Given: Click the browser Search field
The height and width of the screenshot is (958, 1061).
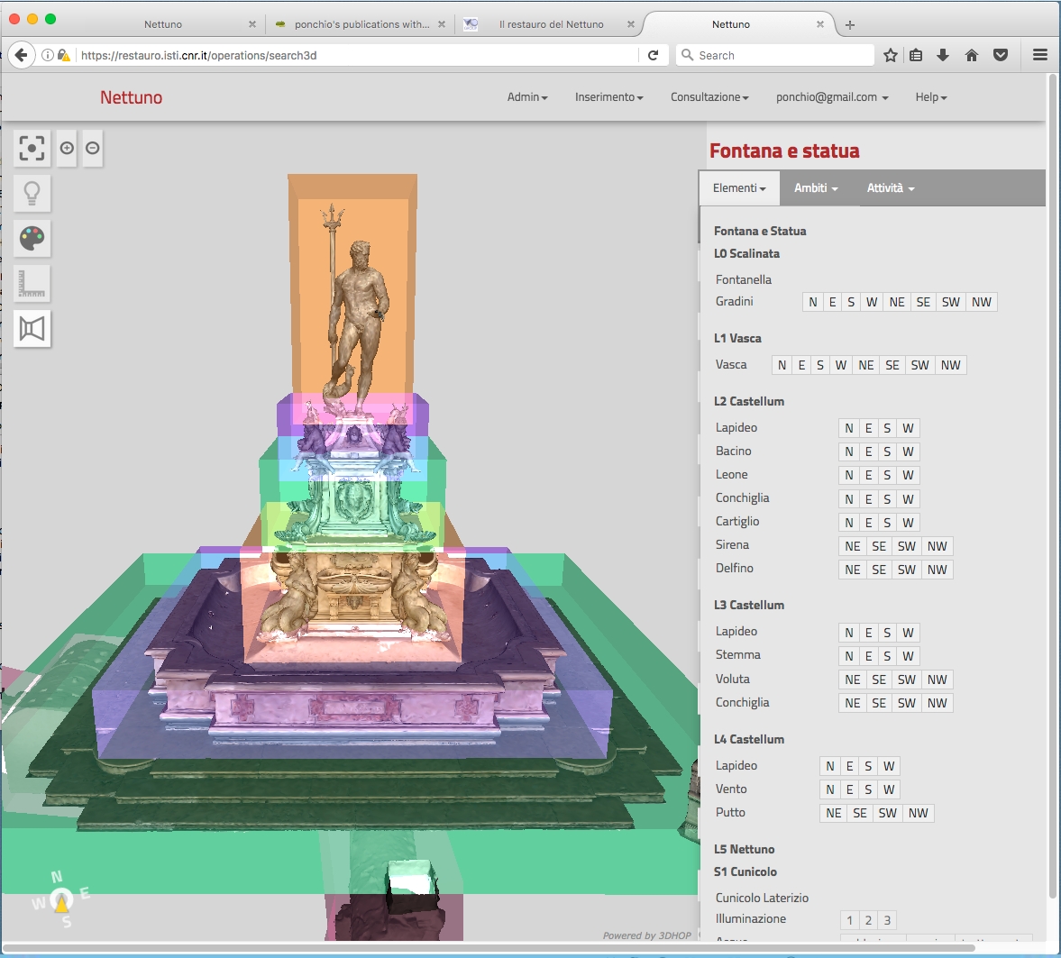Looking at the screenshot, I should click(x=774, y=56).
